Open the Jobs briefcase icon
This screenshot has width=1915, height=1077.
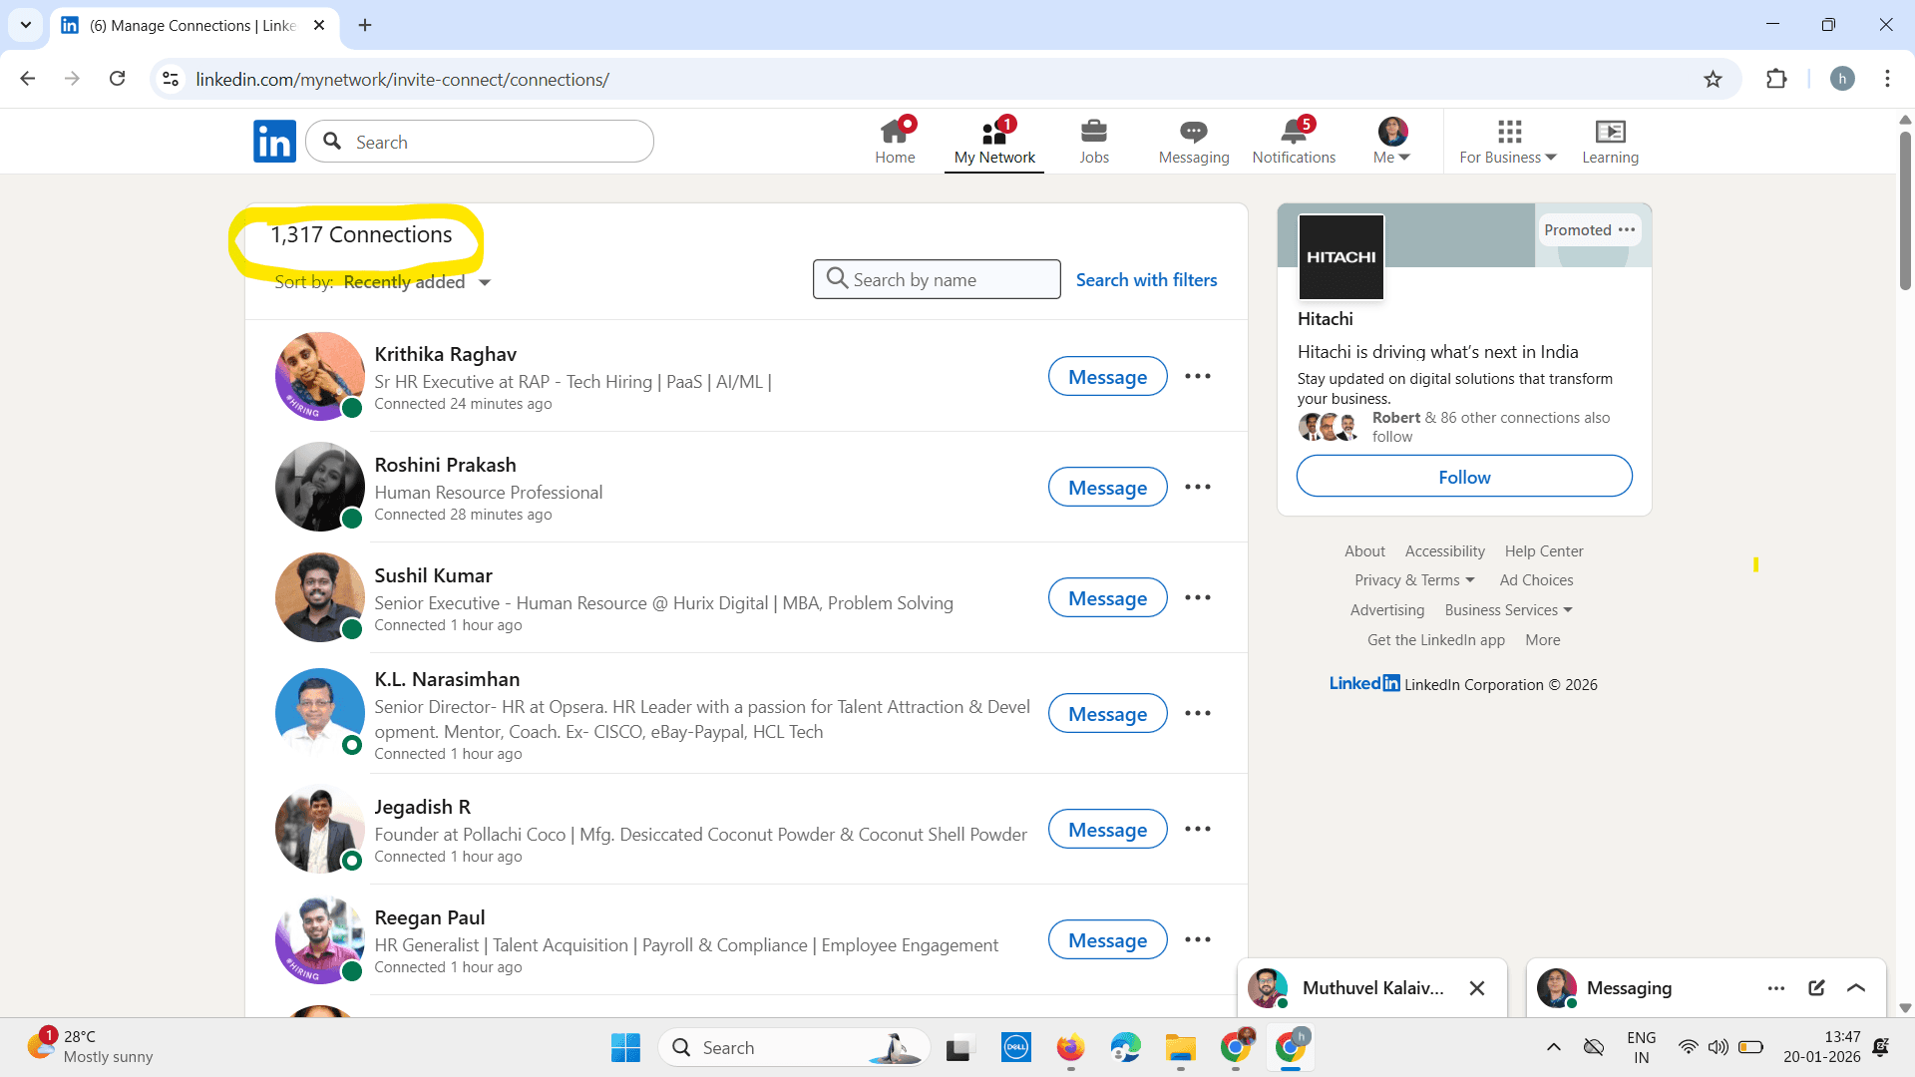[1094, 141]
